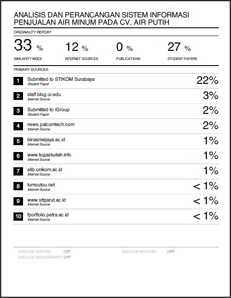This screenshot has width=231, height=298.
Task: Click the Exclude Quotes OFF value
Action: pyautogui.click(x=67, y=252)
